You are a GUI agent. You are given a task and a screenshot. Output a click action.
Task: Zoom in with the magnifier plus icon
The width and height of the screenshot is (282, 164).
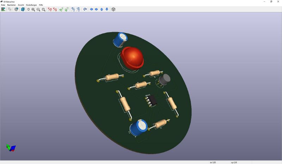[33, 9]
